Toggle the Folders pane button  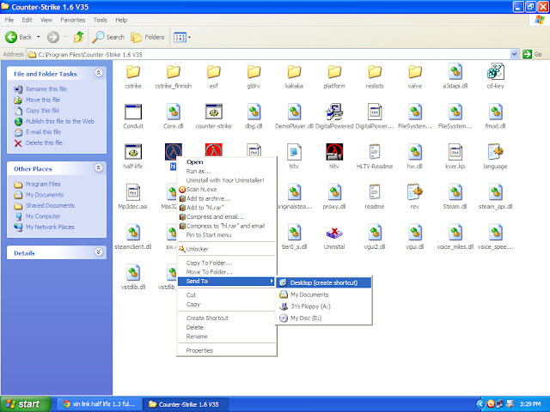click(147, 37)
